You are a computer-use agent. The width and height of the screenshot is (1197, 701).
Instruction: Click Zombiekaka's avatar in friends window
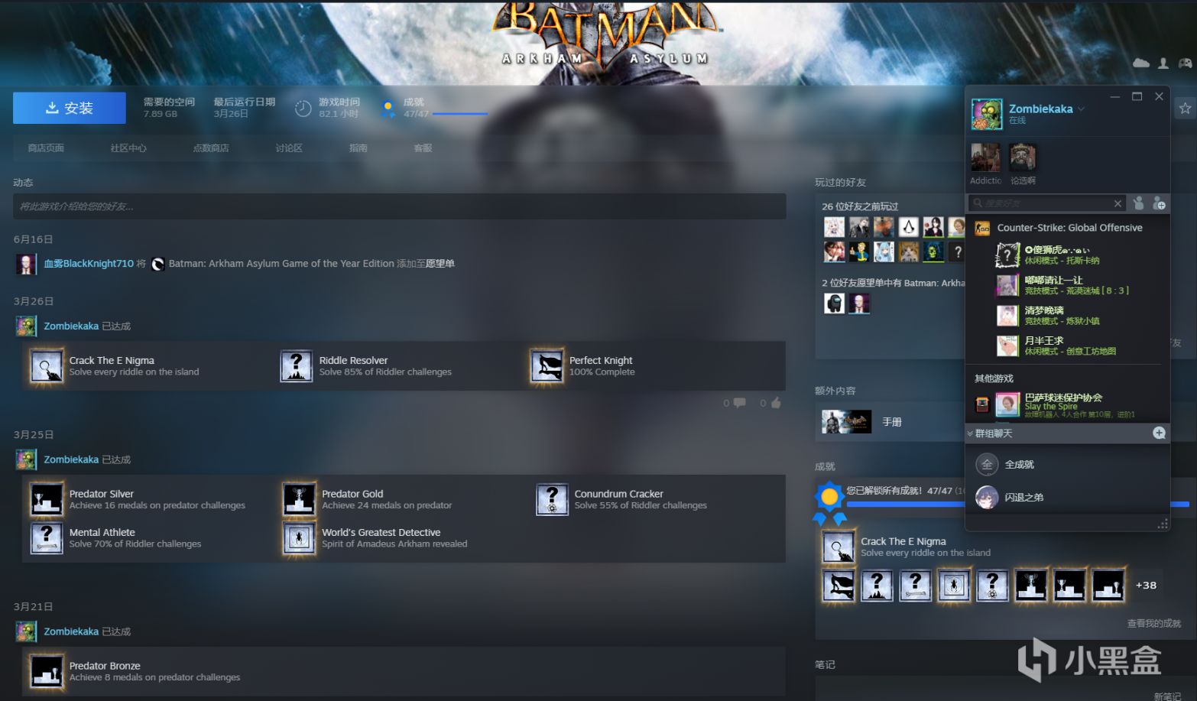pos(987,114)
